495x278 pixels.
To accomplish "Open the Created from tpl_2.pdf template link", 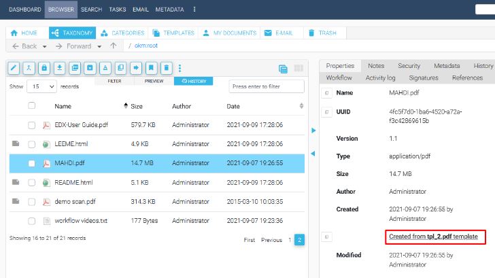I will pyautogui.click(x=433, y=237).
